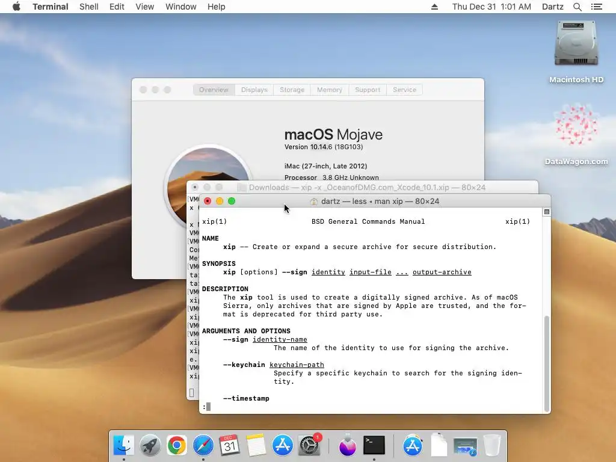The height and width of the screenshot is (462, 616).
Task: Click 'iMac (27-inch, Late 2012)' text
Action: pyautogui.click(x=325, y=166)
